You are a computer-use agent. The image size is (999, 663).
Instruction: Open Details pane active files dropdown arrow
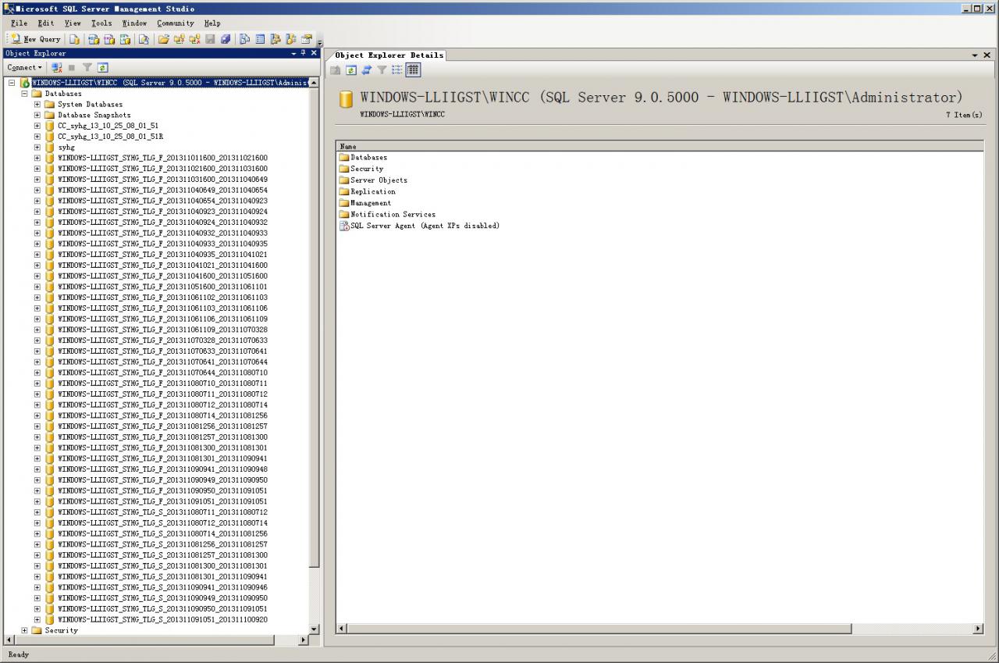click(975, 55)
